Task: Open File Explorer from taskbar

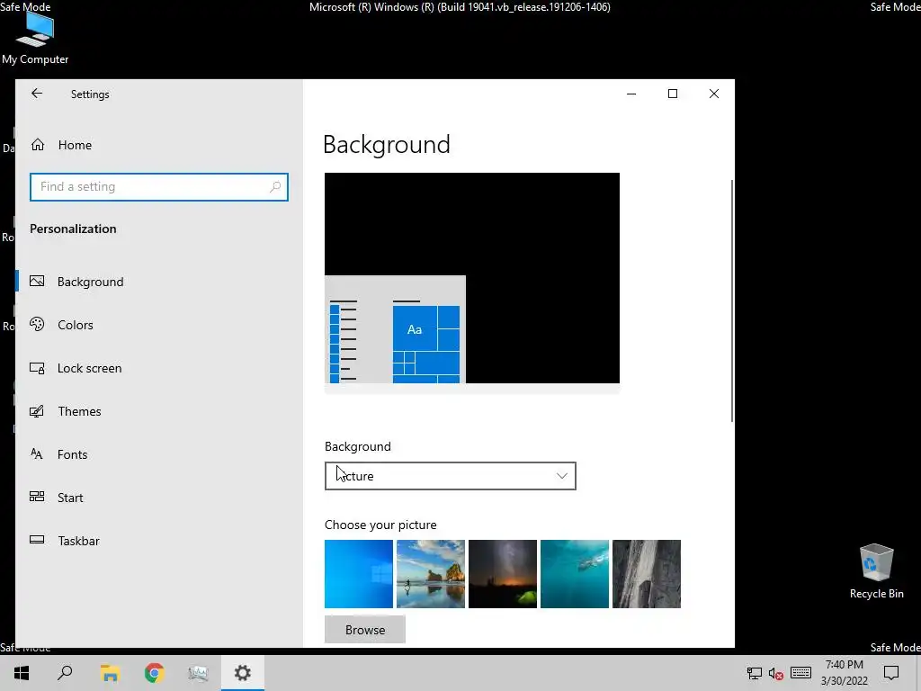Action: [110, 673]
